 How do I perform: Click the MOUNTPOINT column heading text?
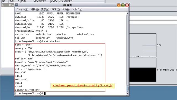[x=73, y=14]
